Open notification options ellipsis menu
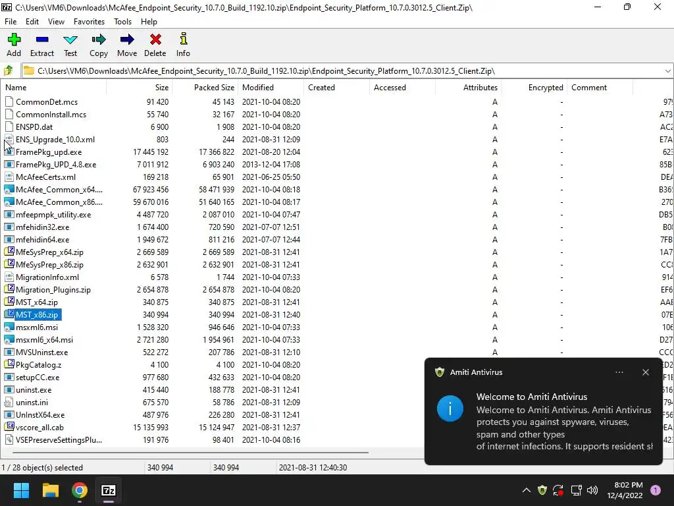Screen dimensions: 674x506 [x=619, y=372]
